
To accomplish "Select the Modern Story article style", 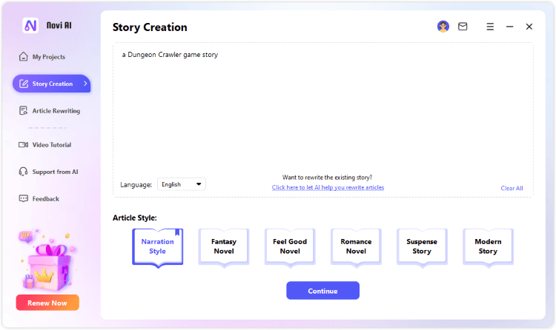I will point(488,247).
